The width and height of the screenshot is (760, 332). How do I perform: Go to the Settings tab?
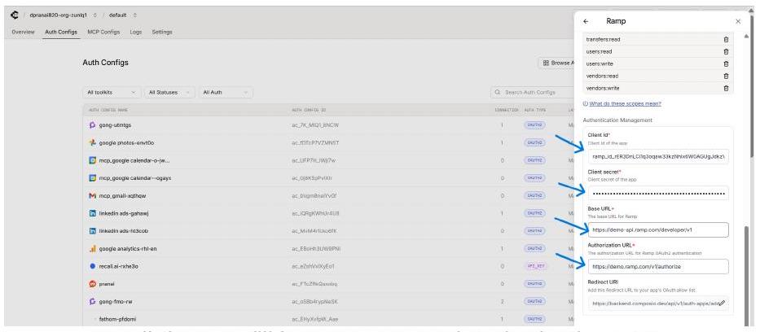[162, 32]
